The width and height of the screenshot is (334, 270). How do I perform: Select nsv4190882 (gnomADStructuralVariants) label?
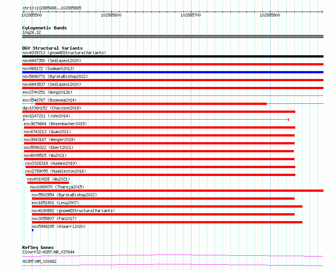[x=73, y=211]
